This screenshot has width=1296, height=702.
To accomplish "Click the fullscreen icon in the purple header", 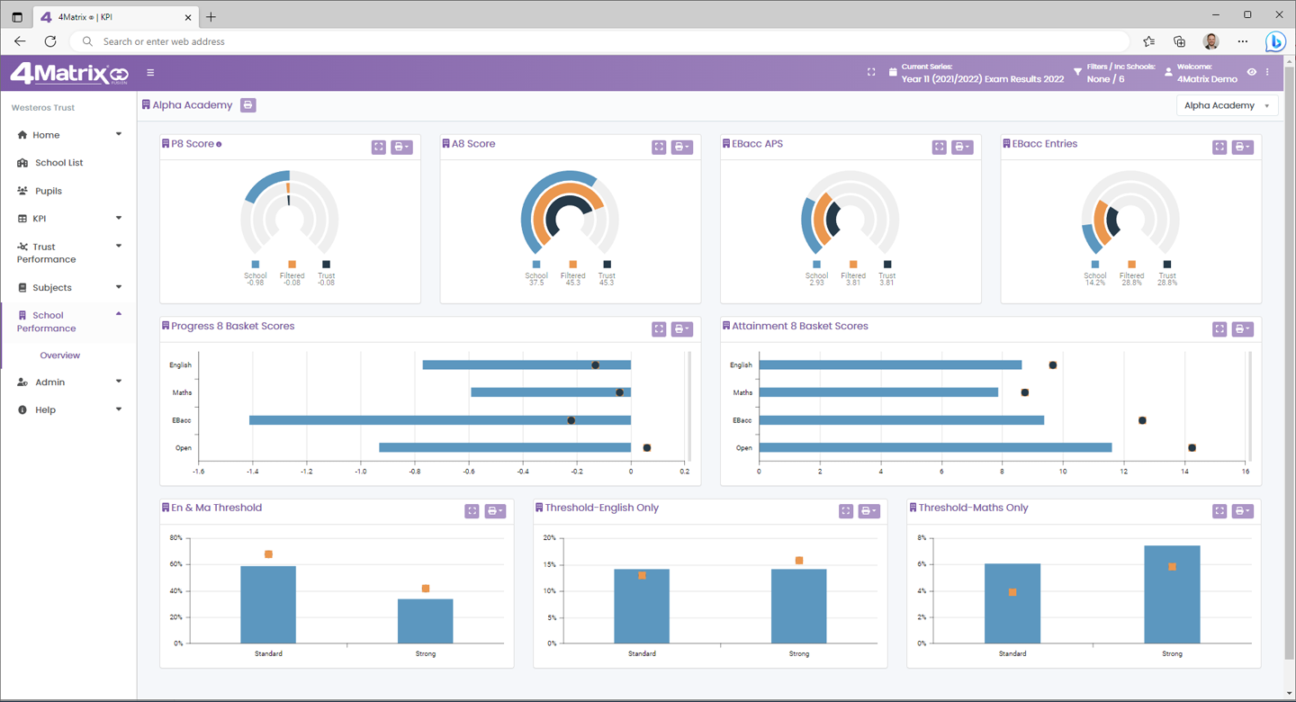I will pos(871,72).
